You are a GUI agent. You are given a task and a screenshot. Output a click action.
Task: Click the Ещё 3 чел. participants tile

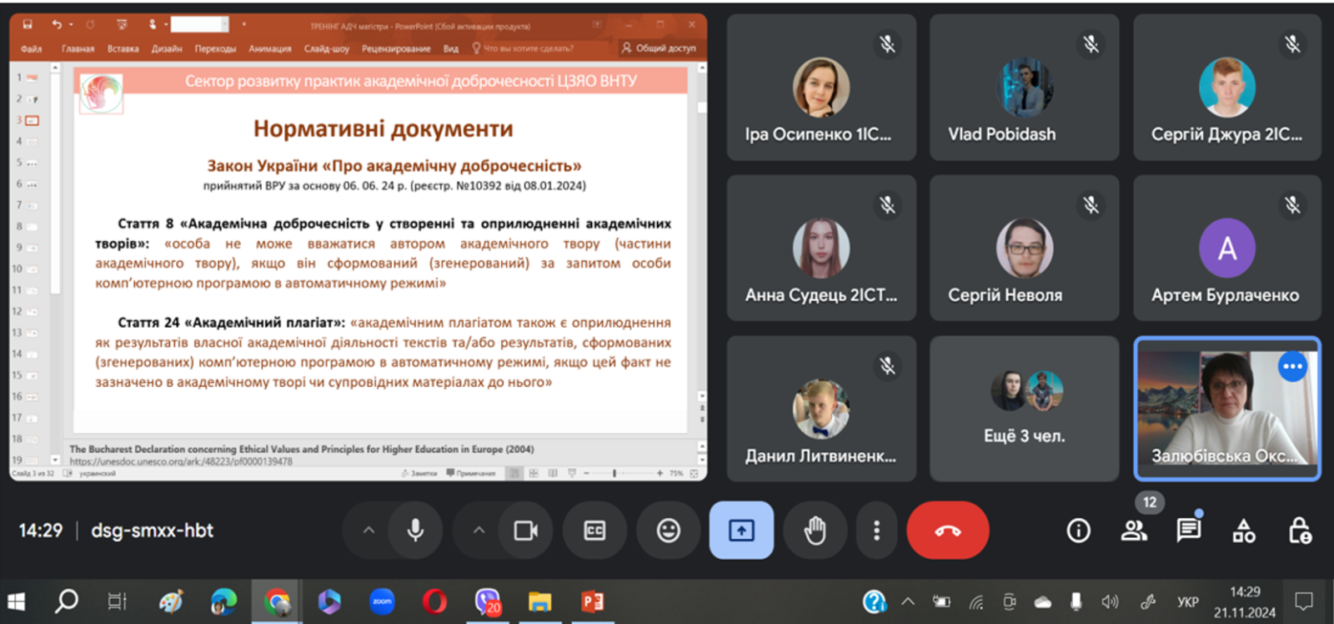coord(1024,409)
